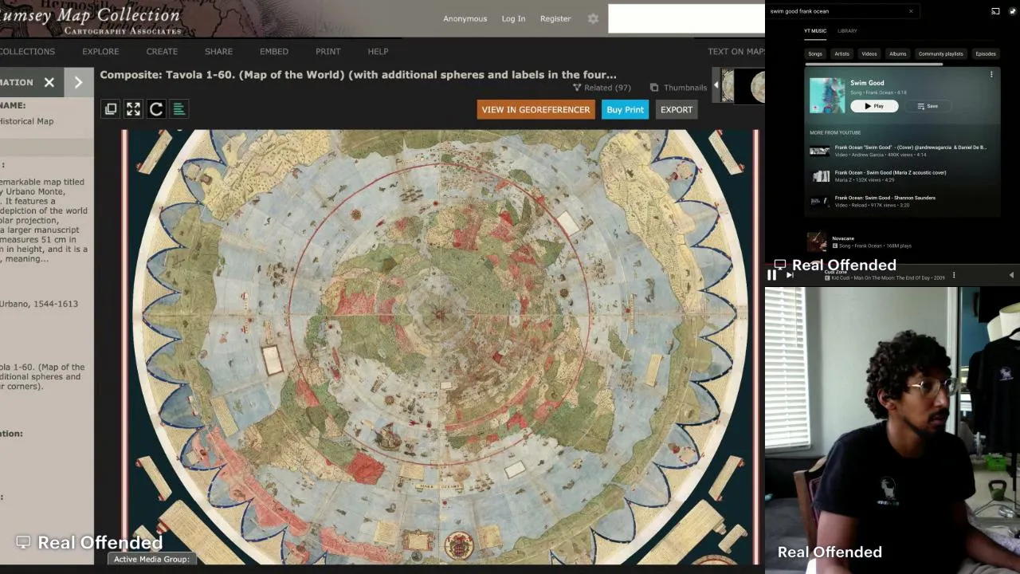Viewport: 1020px width, 574px height.
Task: Switch to the YT Music tab
Action: [x=815, y=31]
